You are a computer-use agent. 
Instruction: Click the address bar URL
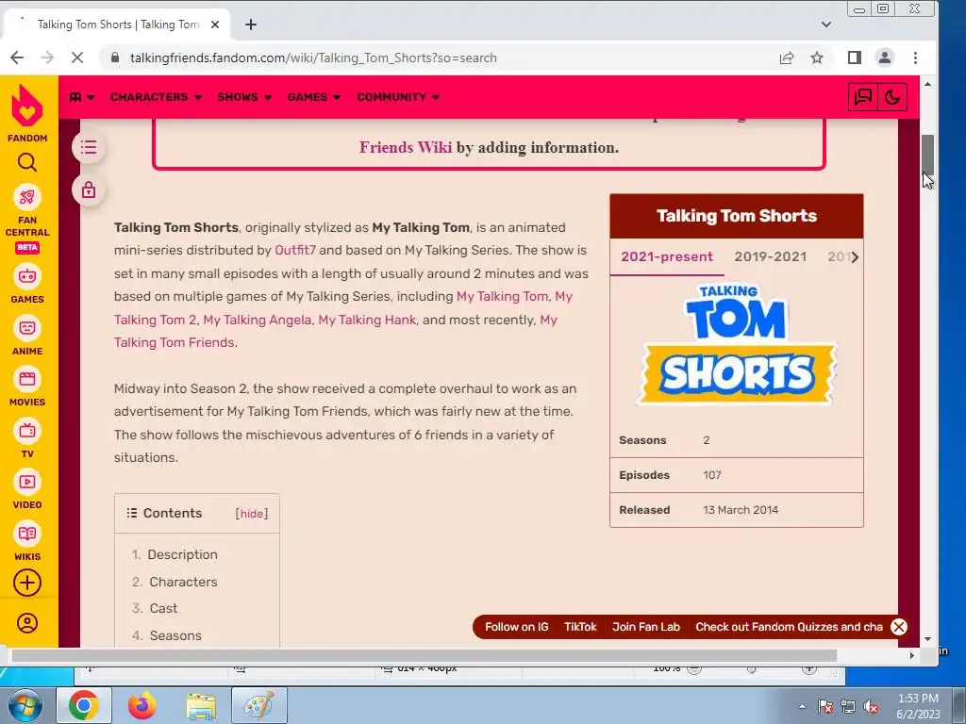[x=313, y=58]
